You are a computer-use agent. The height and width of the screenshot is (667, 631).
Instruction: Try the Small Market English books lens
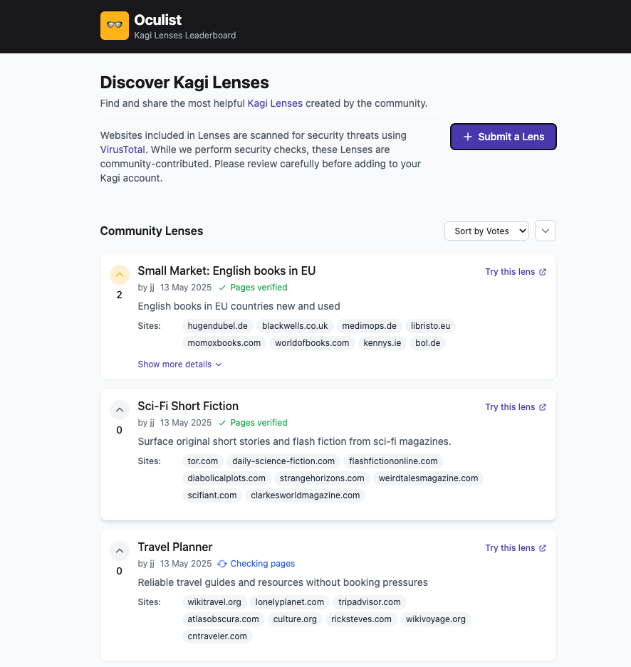click(510, 272)
